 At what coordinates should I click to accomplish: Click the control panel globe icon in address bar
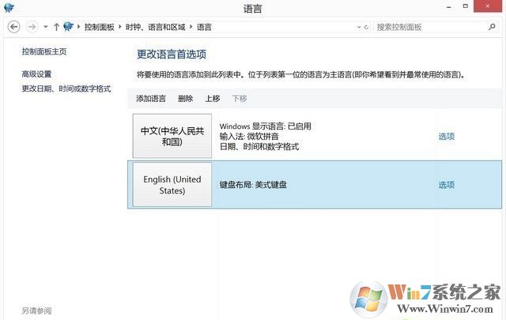coord(68,27)
